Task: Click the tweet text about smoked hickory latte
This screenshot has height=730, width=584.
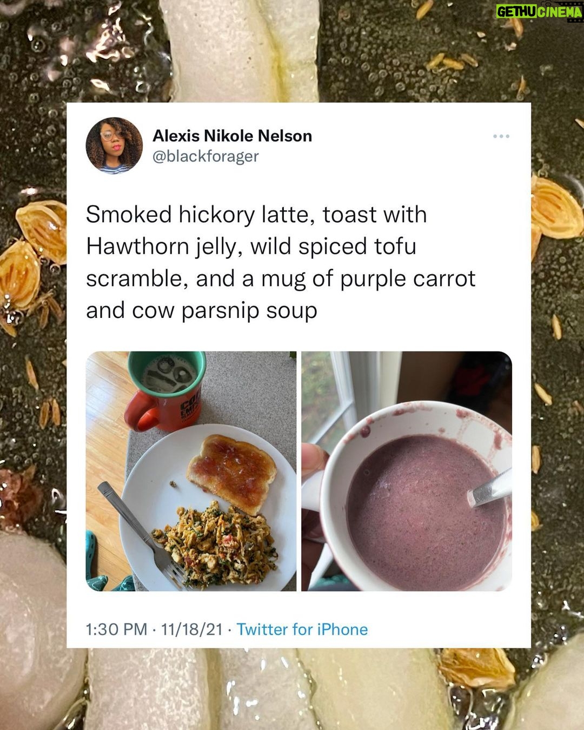Action: [281, 262]
